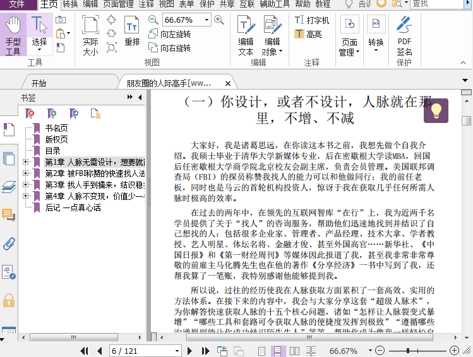The width and height of the screenshot is (473, 357).
Task: Click the delete bookmark icon
Action: [30, 114]
